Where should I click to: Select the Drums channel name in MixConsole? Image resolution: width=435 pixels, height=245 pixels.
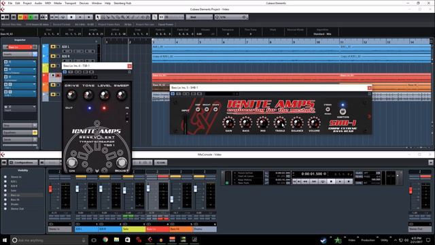(x=205, y=229)
